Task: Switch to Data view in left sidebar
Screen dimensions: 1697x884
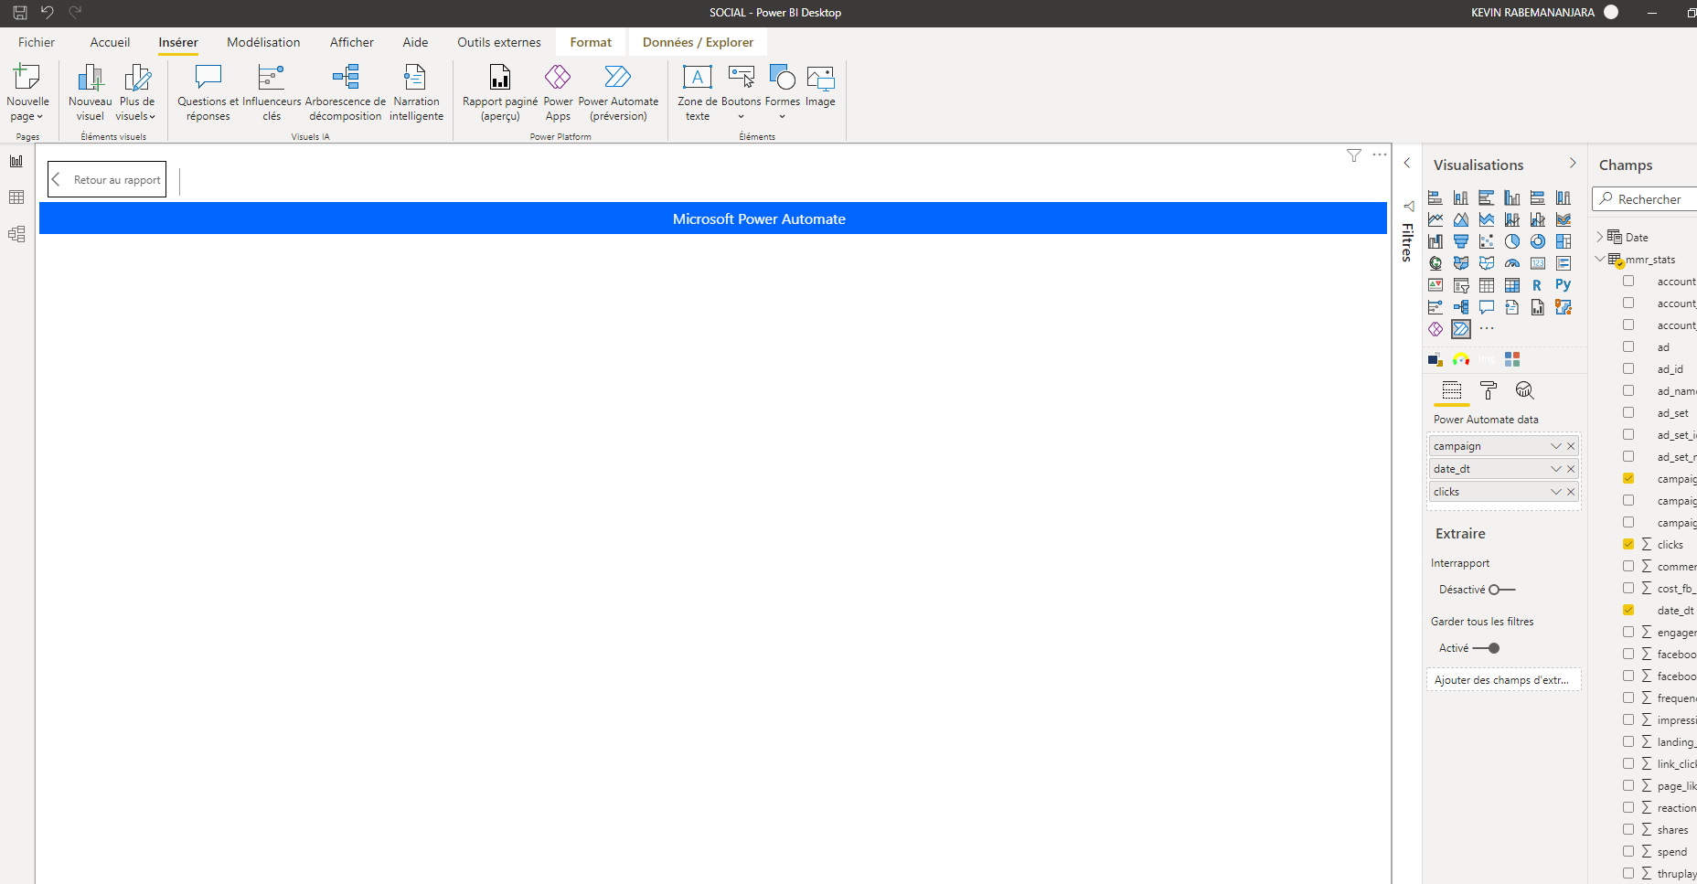Action: click(16, 197)
